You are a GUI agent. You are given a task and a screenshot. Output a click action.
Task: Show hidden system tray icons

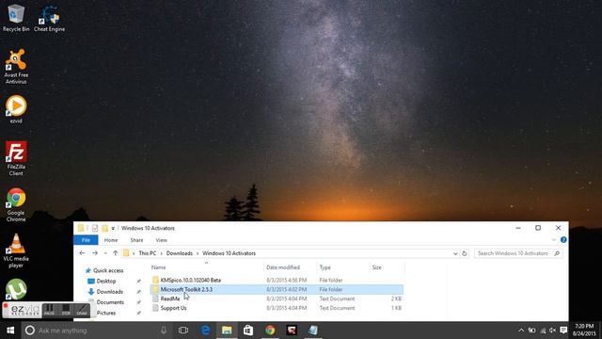(x=521, y=331)
